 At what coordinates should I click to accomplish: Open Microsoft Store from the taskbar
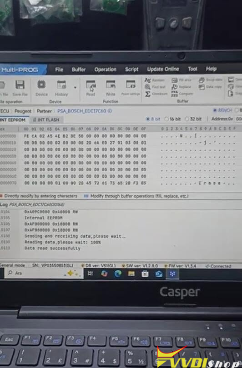145,274
